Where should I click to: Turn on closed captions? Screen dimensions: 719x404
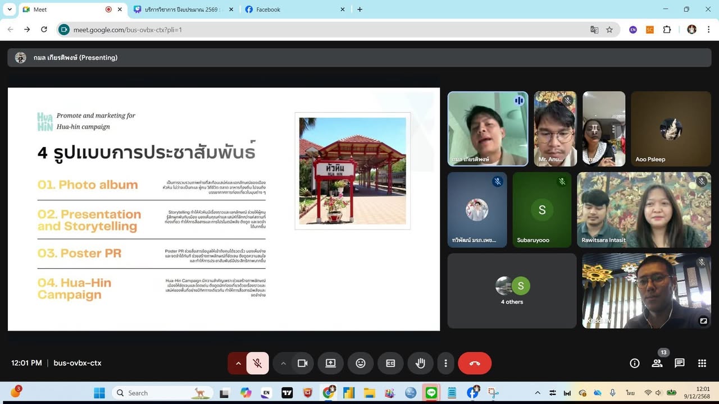390,364
